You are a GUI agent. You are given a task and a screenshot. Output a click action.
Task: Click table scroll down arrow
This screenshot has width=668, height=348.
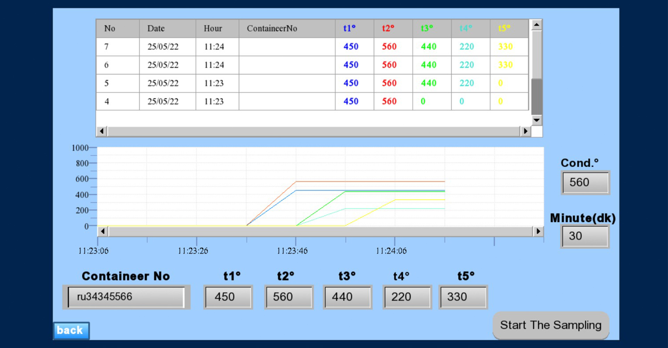click(x=536, y=120)
